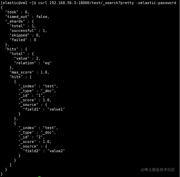Click the "field1" : "value1" line
Screen dimensions: 180x177
(44, 109)
